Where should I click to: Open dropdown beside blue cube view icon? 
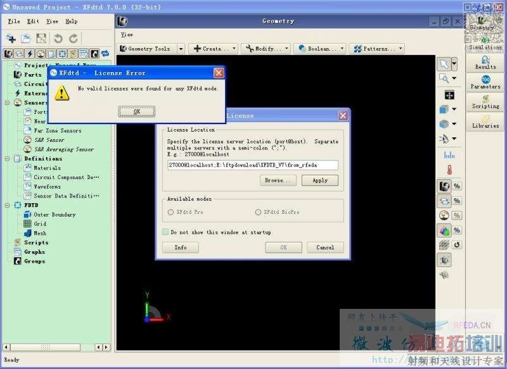pyautogui.click(x=454, y=109)
